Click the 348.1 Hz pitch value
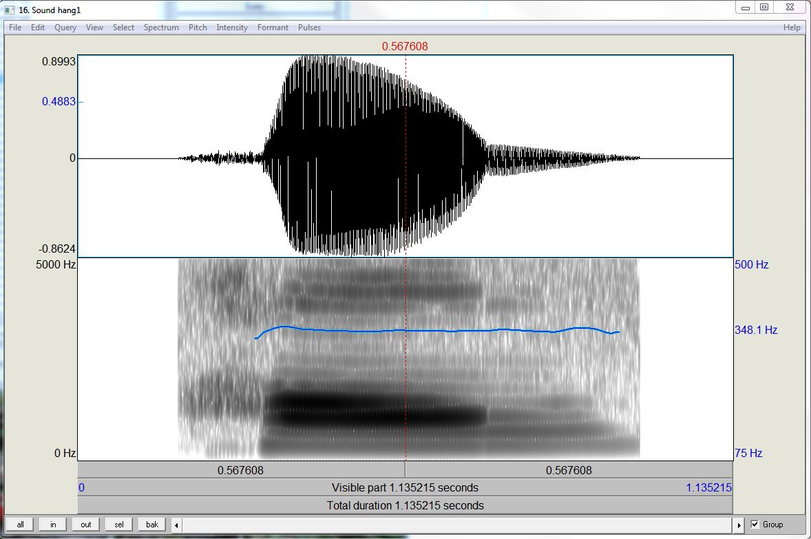The image size is (811, 539). [756, 330]
